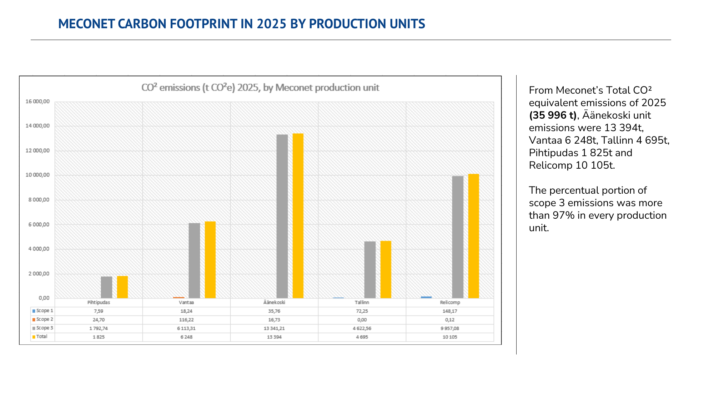
Task: Select the chart title 'CO² emissions 2025'
Action: [x=260, y=88]
